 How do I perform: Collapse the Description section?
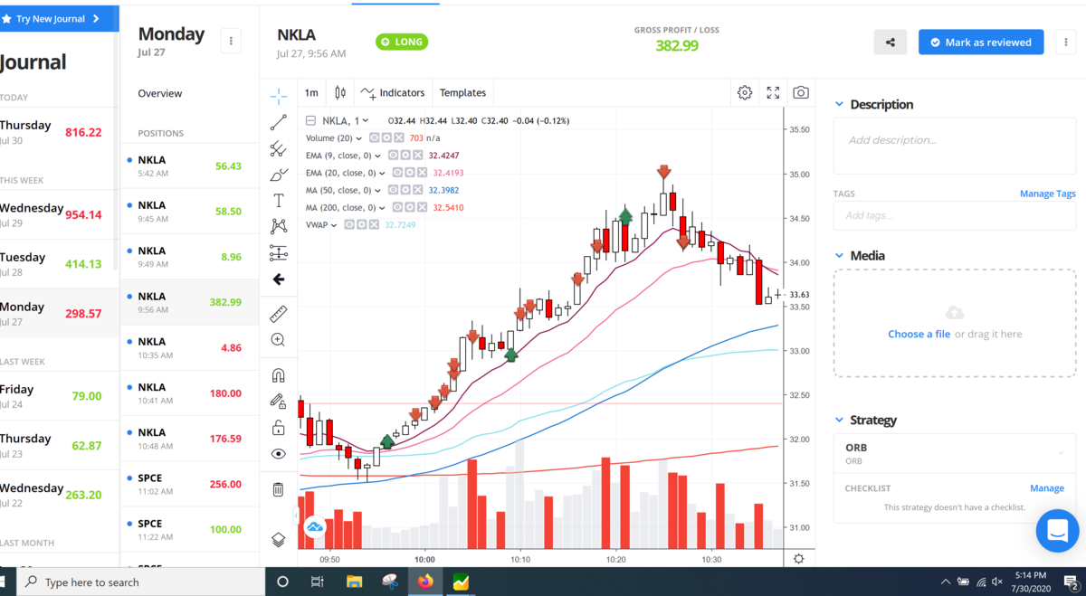point(839,105)
